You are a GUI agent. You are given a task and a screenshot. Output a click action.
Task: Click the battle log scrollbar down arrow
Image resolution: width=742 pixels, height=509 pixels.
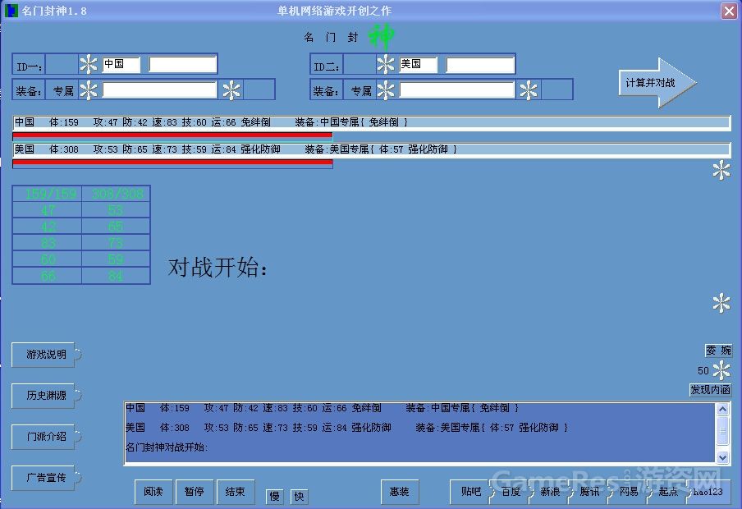724,456
